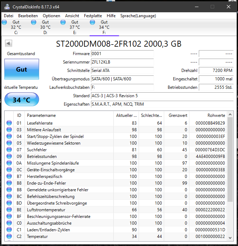Click raw value 00000BB49829
Screen dimensions: 238x246
210,123
